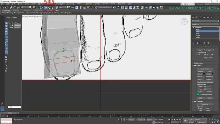
Task: Open the Customize menu
Action: tap(89, 4)
